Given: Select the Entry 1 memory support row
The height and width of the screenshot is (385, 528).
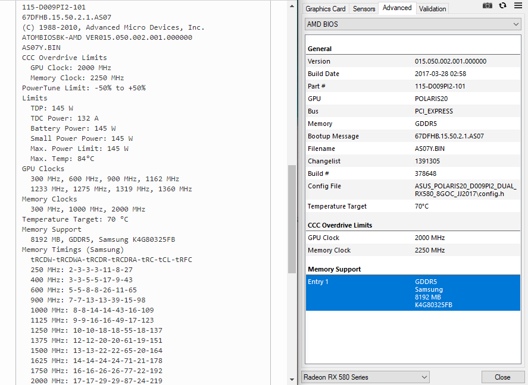Looking at the screenshot, I should (x=413, y=293).
